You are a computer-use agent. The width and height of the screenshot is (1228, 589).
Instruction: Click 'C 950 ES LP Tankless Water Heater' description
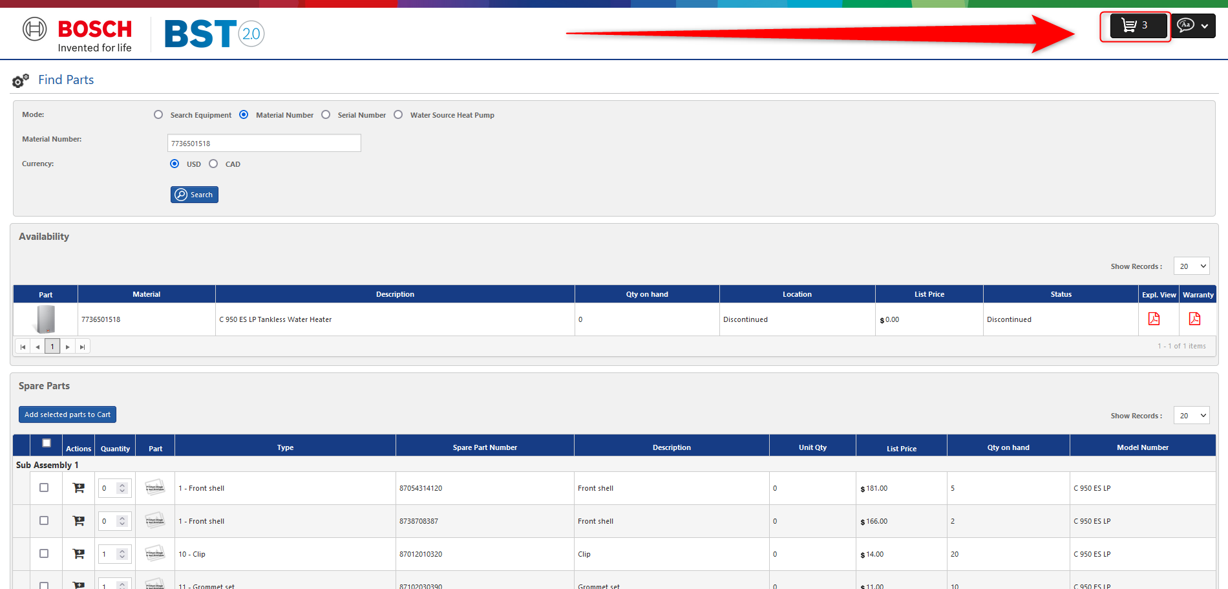[275, 319]
